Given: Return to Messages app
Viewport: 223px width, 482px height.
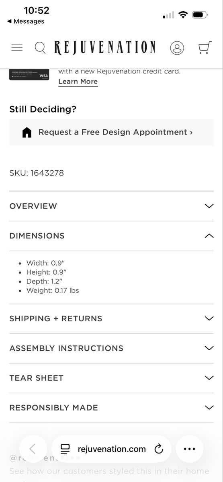Looking at the screenshot, I should 26,21.
